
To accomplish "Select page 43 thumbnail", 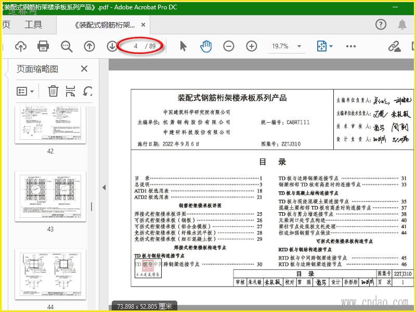I will (50, 197).
